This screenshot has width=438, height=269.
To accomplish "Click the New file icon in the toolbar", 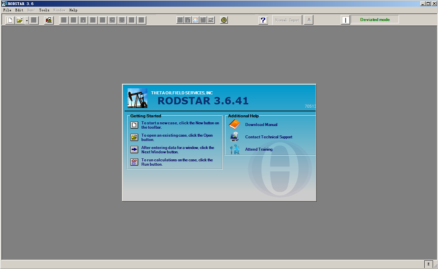I will [10, 20].
